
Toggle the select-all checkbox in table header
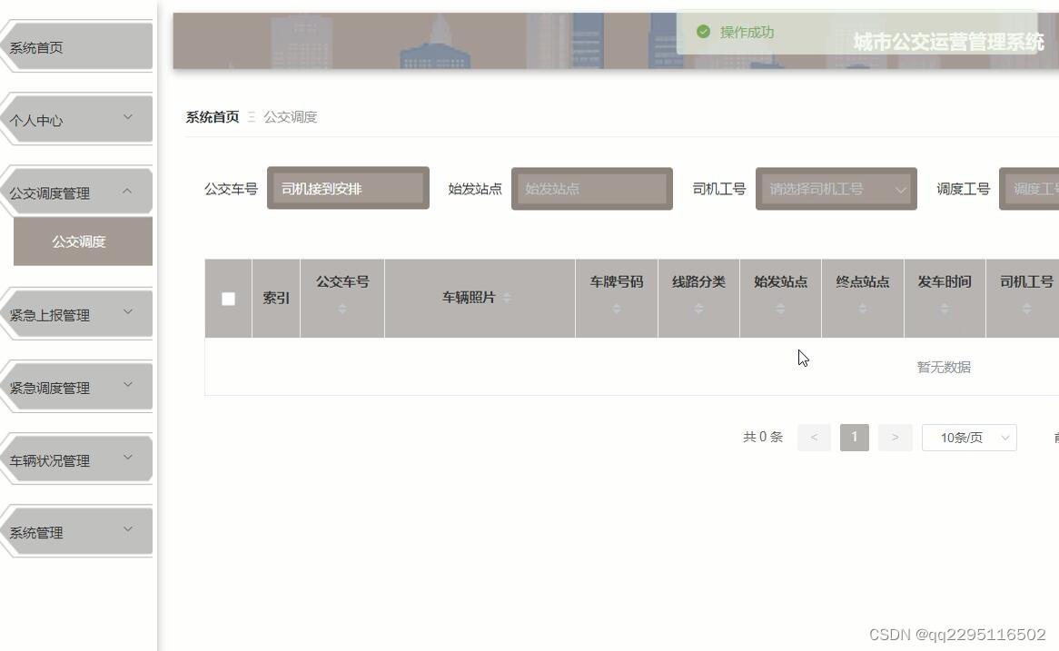click(228, 298)
